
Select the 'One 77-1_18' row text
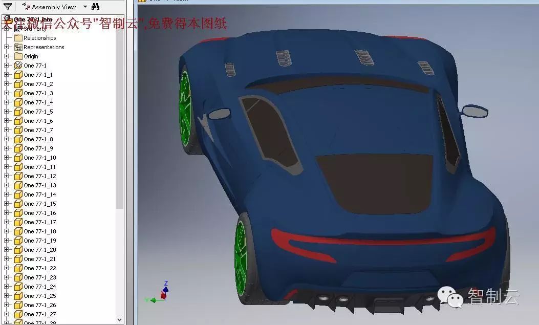point(39,231)
